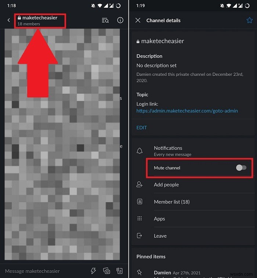
Task: Select Add people option
Action: point(193,185)
